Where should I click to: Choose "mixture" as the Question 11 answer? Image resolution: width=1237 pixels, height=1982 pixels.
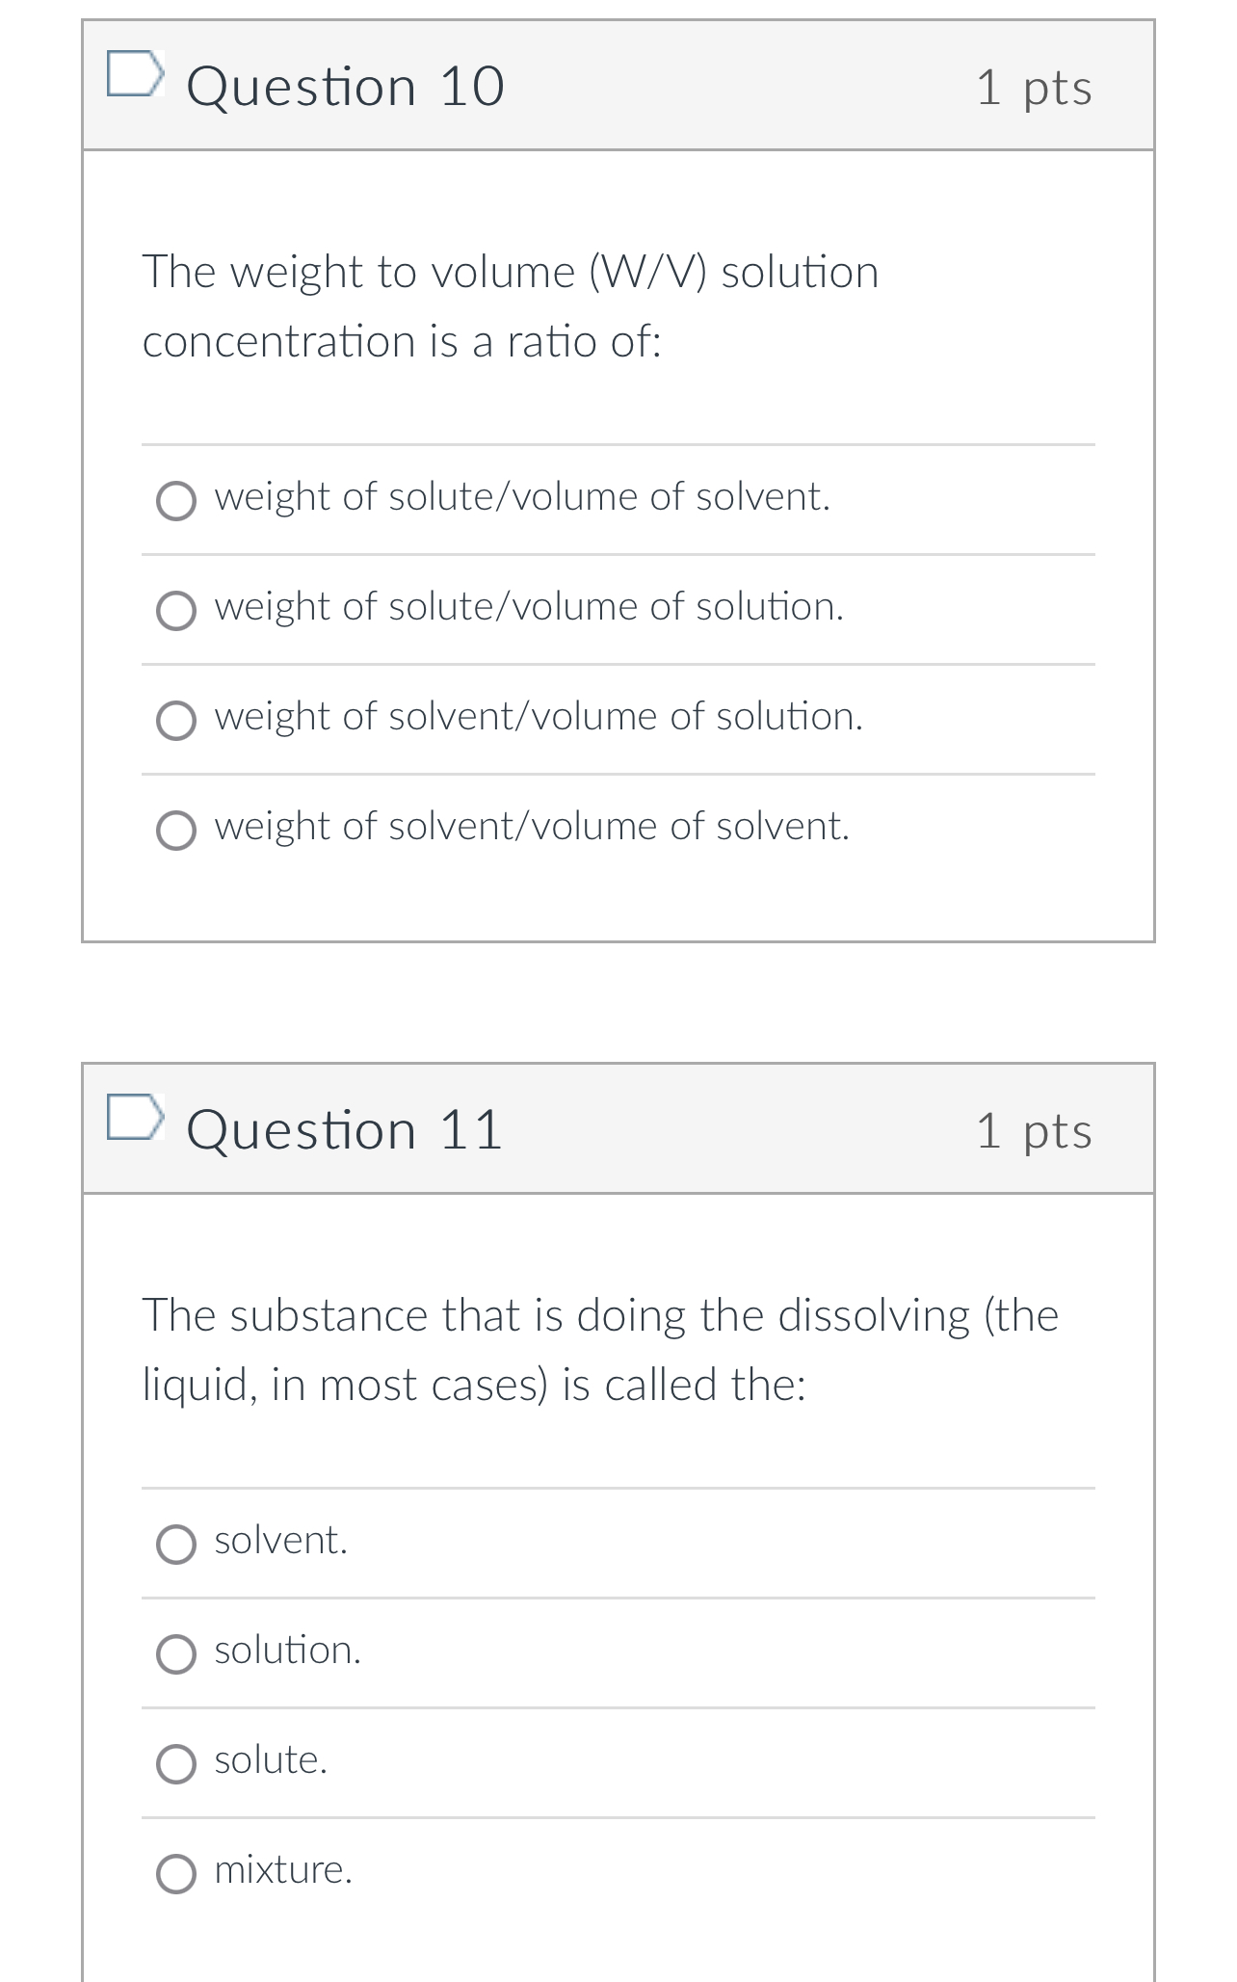(x=179, y=1870)
